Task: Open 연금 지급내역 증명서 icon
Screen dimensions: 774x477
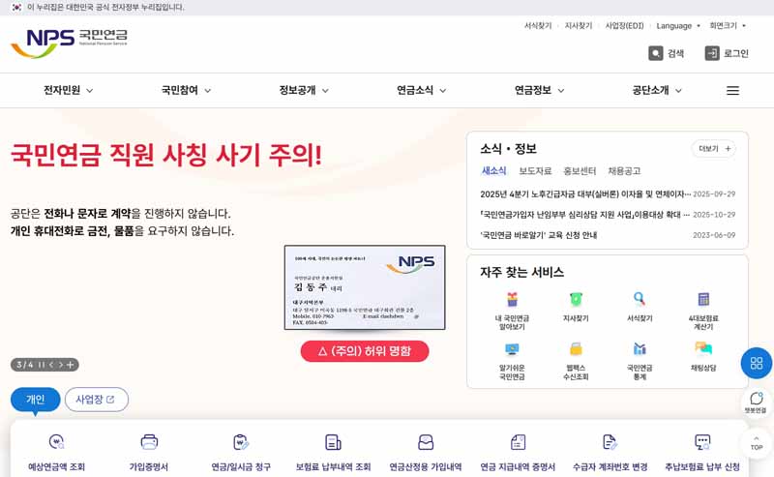Action: point(518,442)
